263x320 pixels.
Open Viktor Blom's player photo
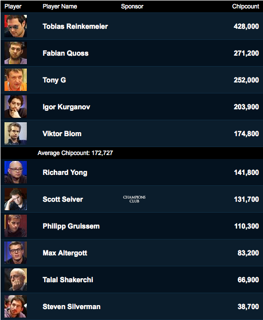pyautogui.click(x=15, y=134)
